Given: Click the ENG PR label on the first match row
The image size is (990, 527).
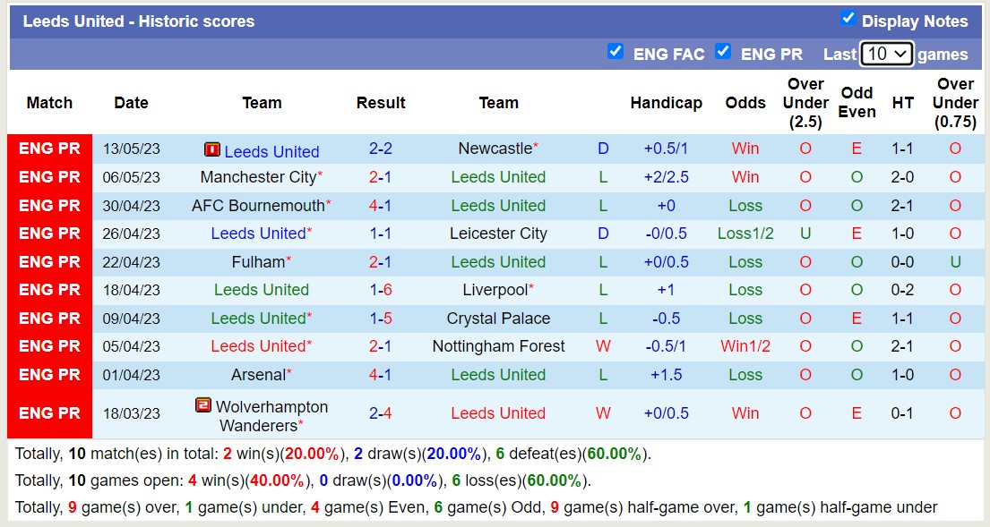Looking at the screenshot, I should [49, 149].
